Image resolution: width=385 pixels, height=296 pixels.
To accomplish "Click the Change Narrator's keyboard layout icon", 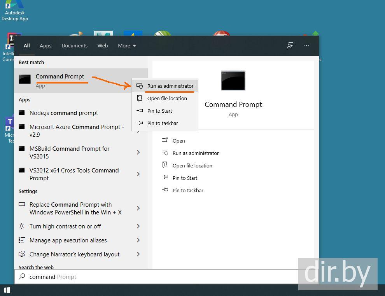I will pos(22,254).
